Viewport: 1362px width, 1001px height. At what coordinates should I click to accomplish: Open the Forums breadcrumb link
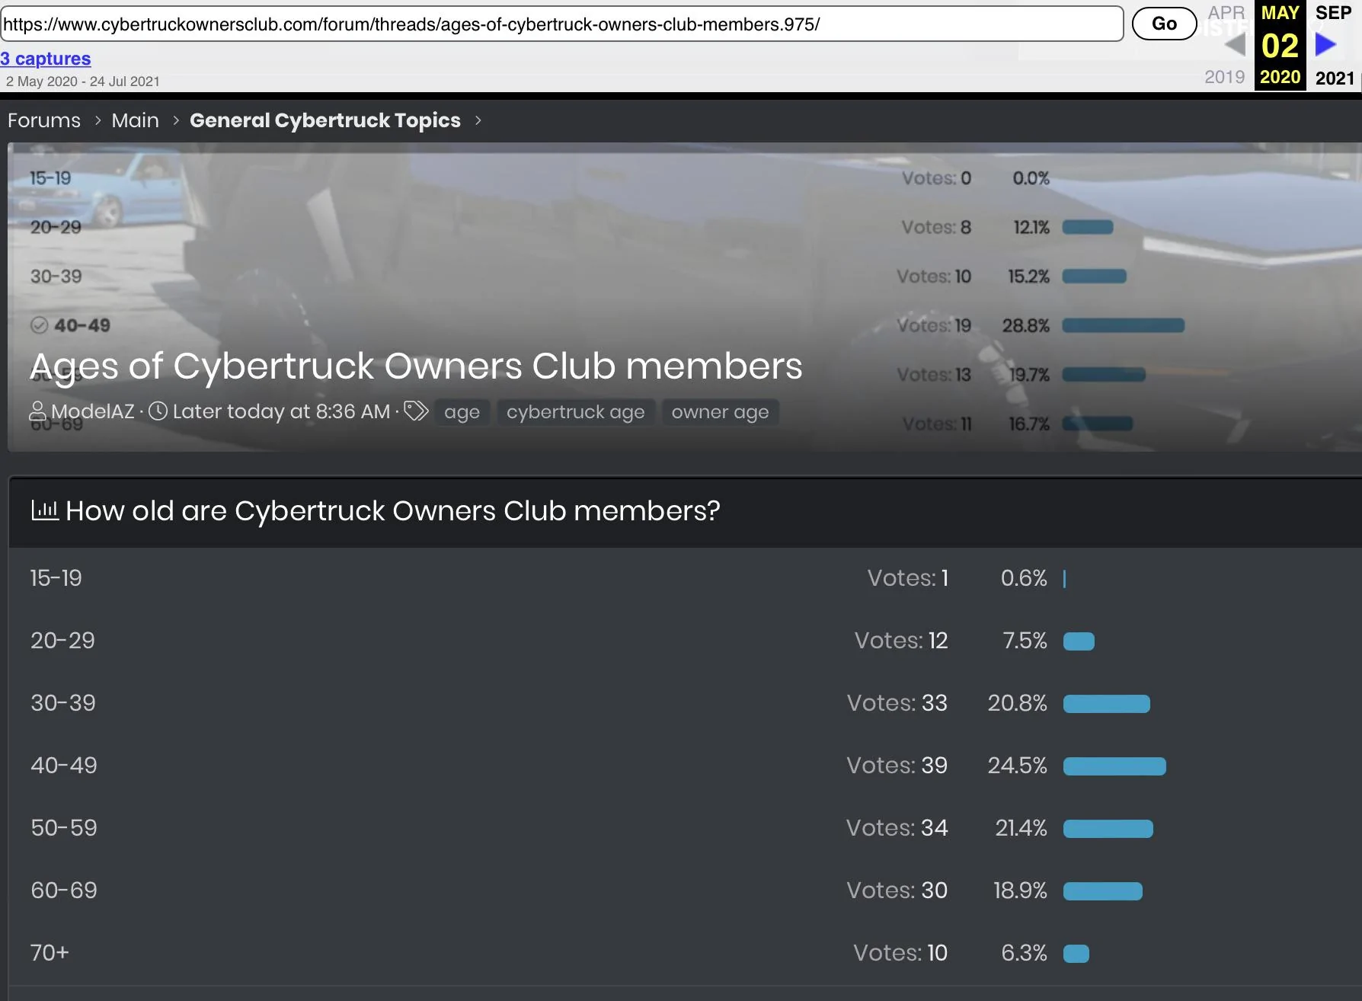(44, 120)
